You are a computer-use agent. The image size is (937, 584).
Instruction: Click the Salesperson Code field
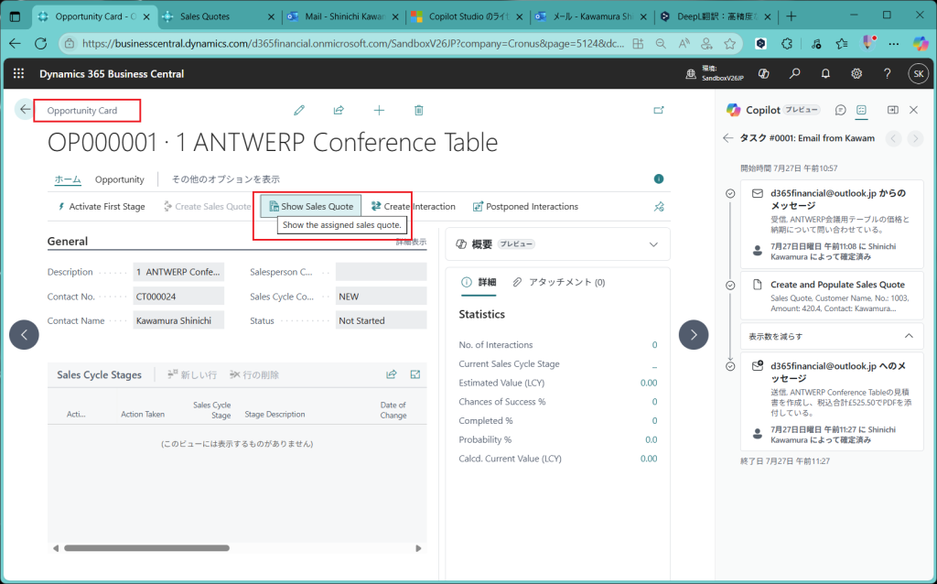pyautogui.click(x=381, y=271)
